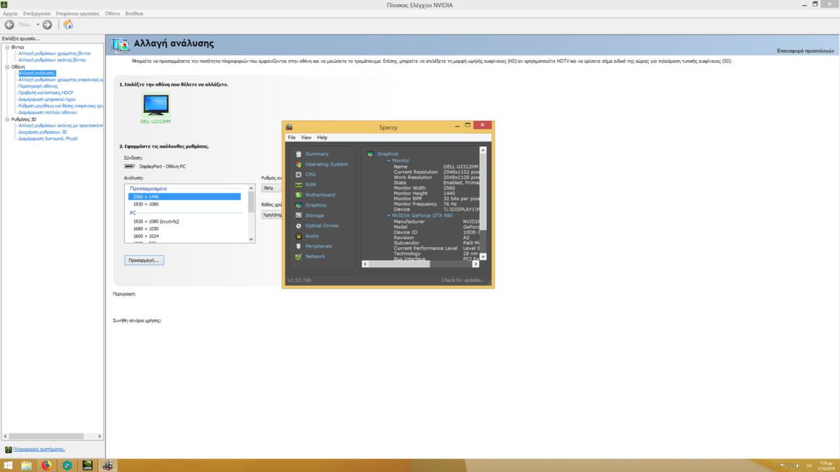Choose 2560 × 1440 resolution
The height and width of the screenshot is (472, 840).
pos(184,197)
